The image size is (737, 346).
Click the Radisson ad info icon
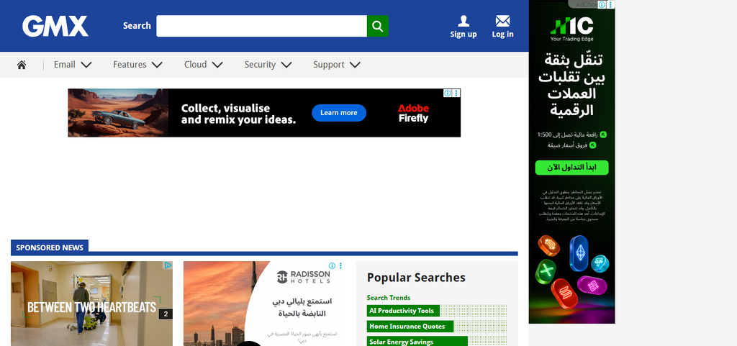[332, 265]
